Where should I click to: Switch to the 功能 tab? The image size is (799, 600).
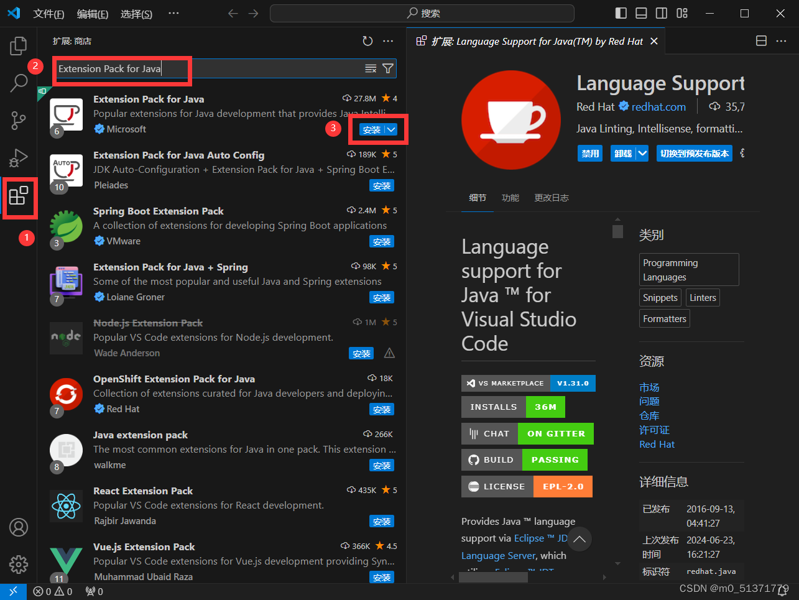tap(510, 198)
